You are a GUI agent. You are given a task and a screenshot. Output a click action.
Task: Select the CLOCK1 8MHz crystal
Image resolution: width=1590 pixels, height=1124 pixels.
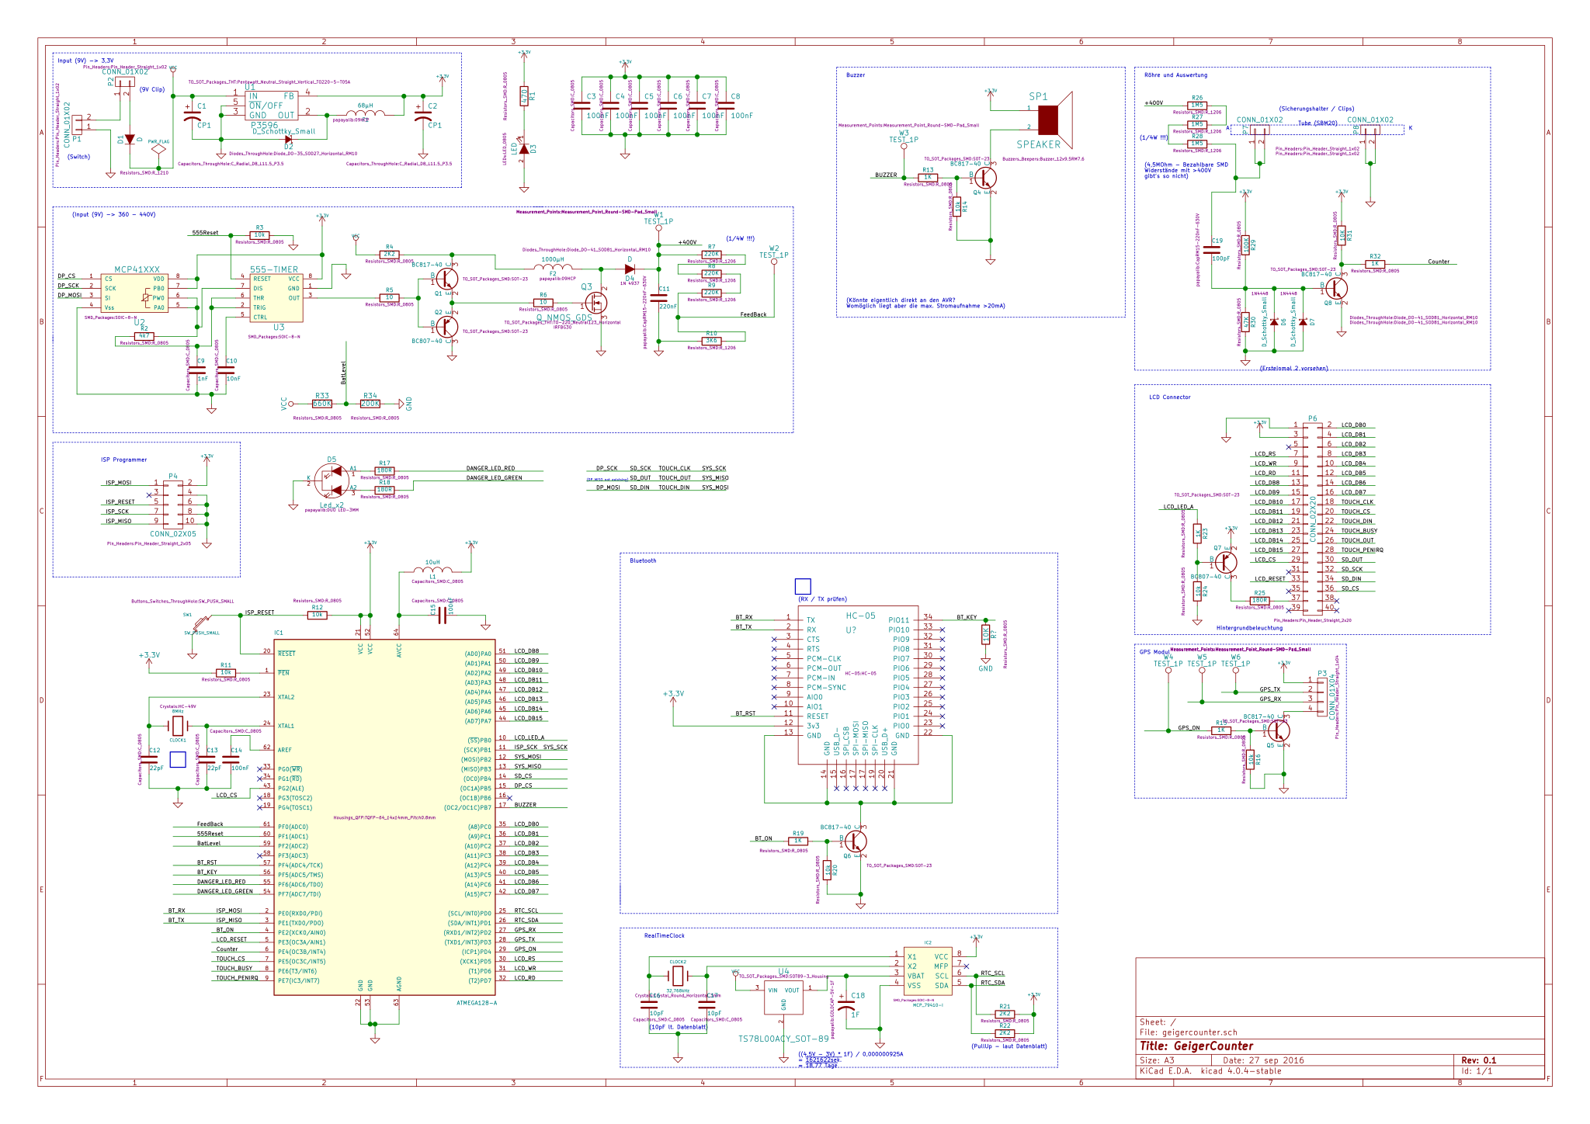tap(178, 726)
